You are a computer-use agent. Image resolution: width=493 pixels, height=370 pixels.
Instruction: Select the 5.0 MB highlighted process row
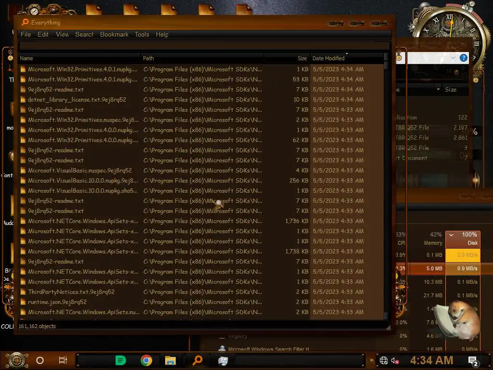click(444, 268)
